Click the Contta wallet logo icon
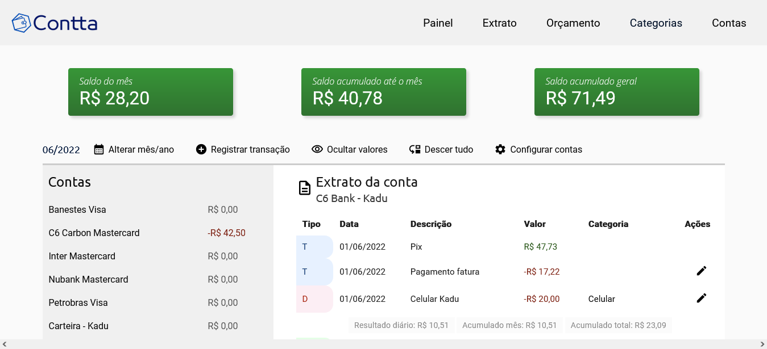Viewport: 767px width, 349px height. (x=22, y=23)
